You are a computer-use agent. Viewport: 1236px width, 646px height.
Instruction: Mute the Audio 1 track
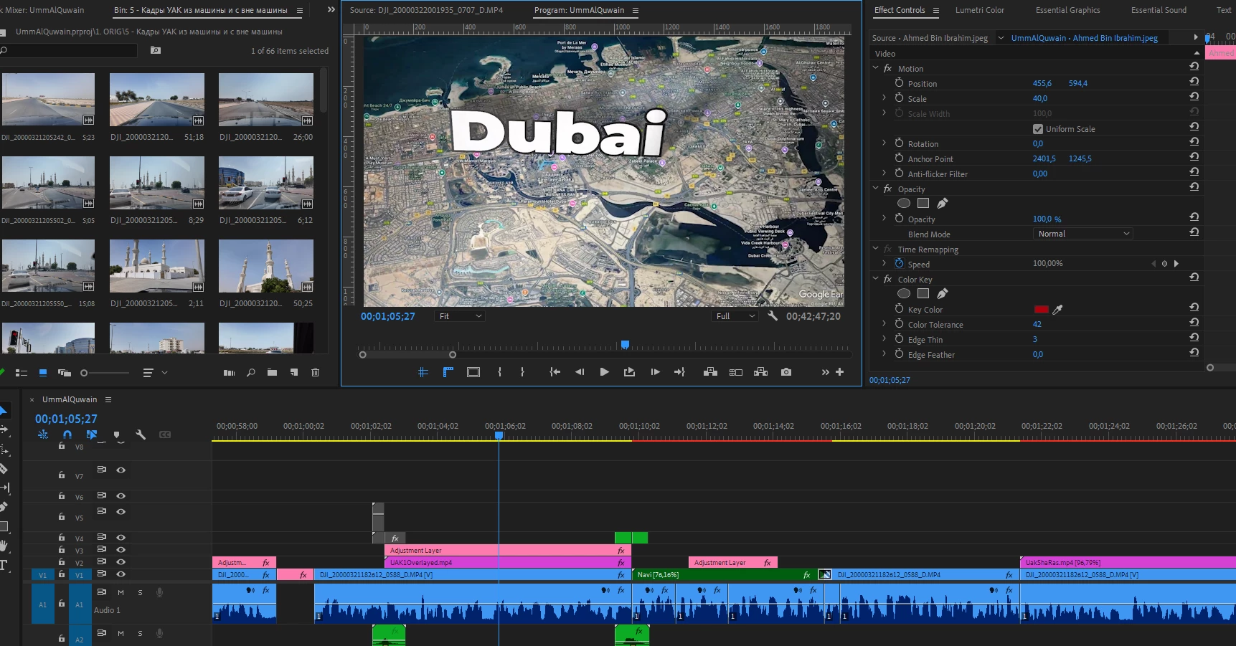tap(121, 592)
